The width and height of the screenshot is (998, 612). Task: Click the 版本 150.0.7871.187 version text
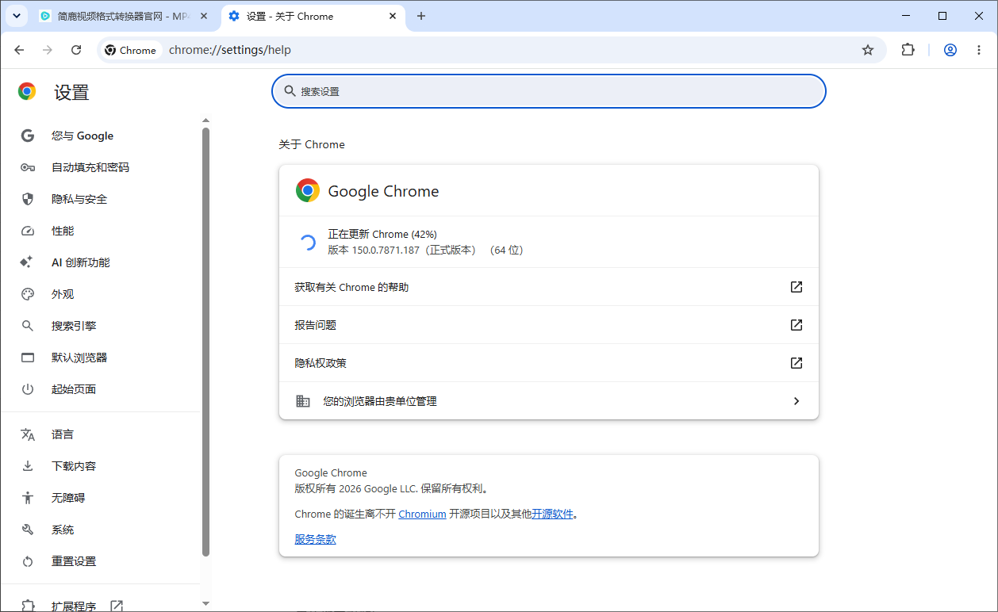click(425, 251)
